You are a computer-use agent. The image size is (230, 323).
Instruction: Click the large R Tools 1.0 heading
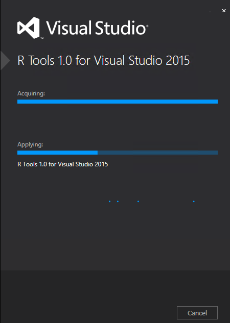tap(104, 60)
